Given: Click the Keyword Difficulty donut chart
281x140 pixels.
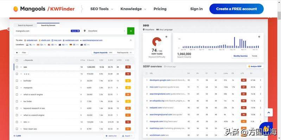Looking at the screenshot, I should (157, 41).
